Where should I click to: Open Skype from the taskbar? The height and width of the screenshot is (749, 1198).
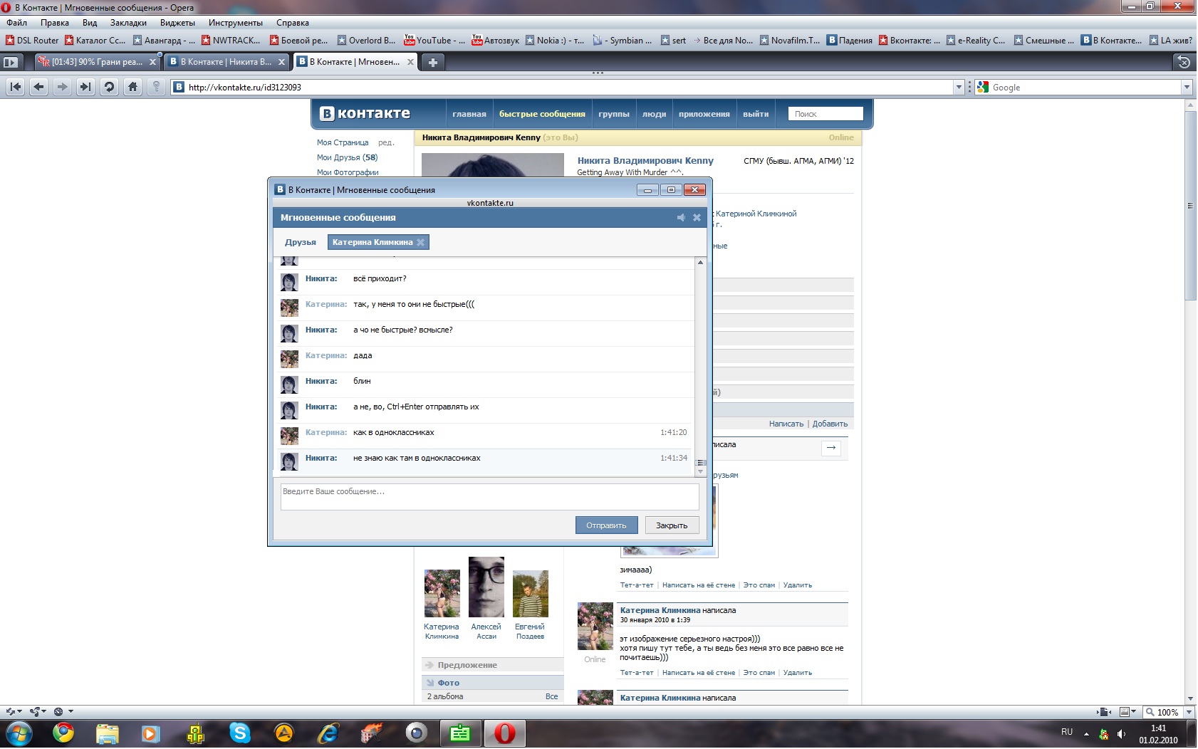pyautogui.click(x=240, y=733)
